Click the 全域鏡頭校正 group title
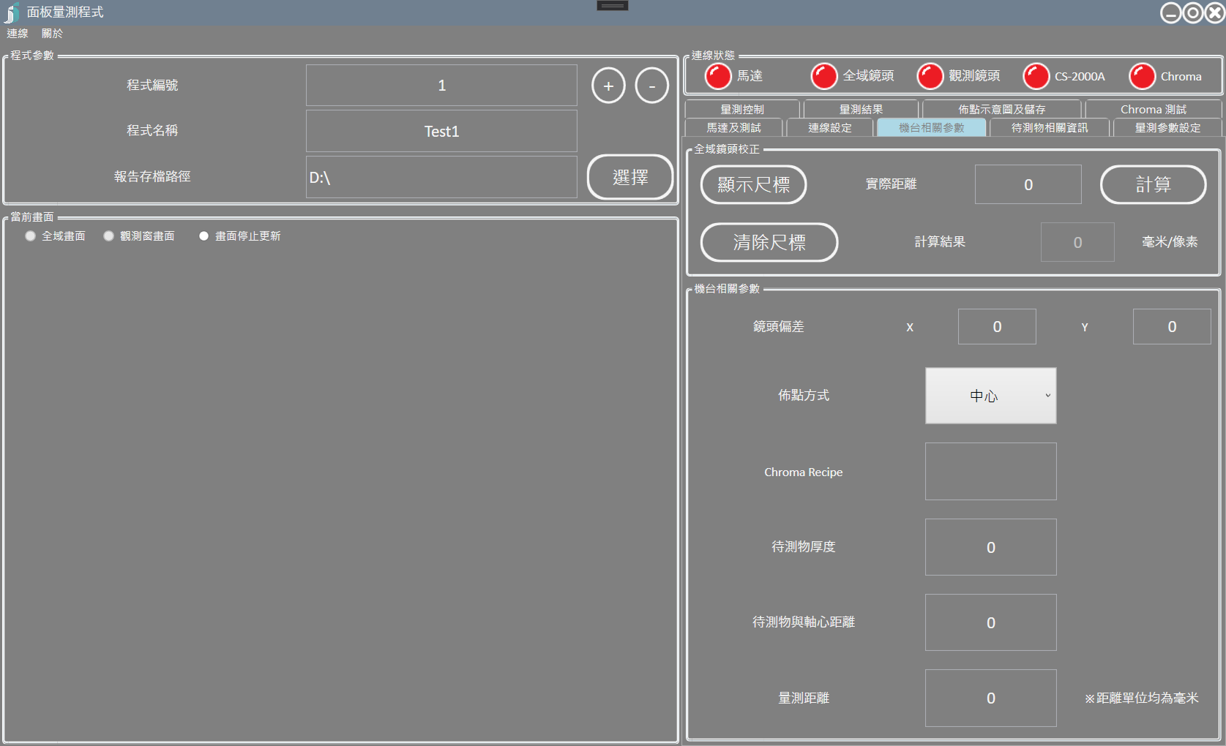The width and height of the screenshot is (1226, 746). (727, 149)
